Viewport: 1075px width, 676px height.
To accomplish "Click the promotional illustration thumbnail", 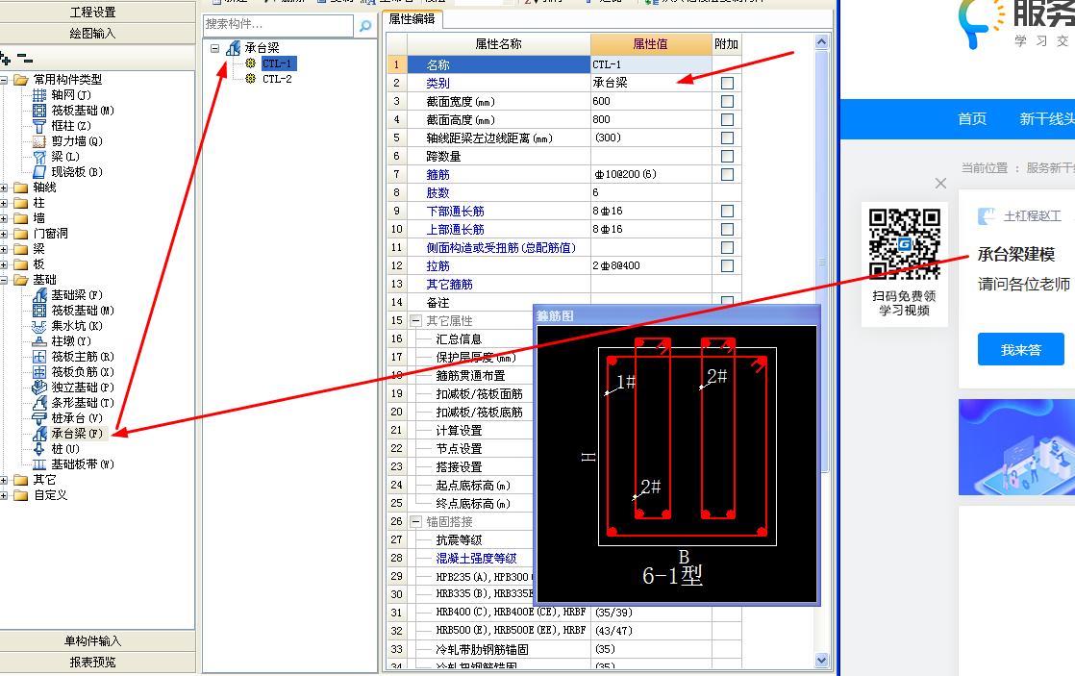I will (1016, 447).
